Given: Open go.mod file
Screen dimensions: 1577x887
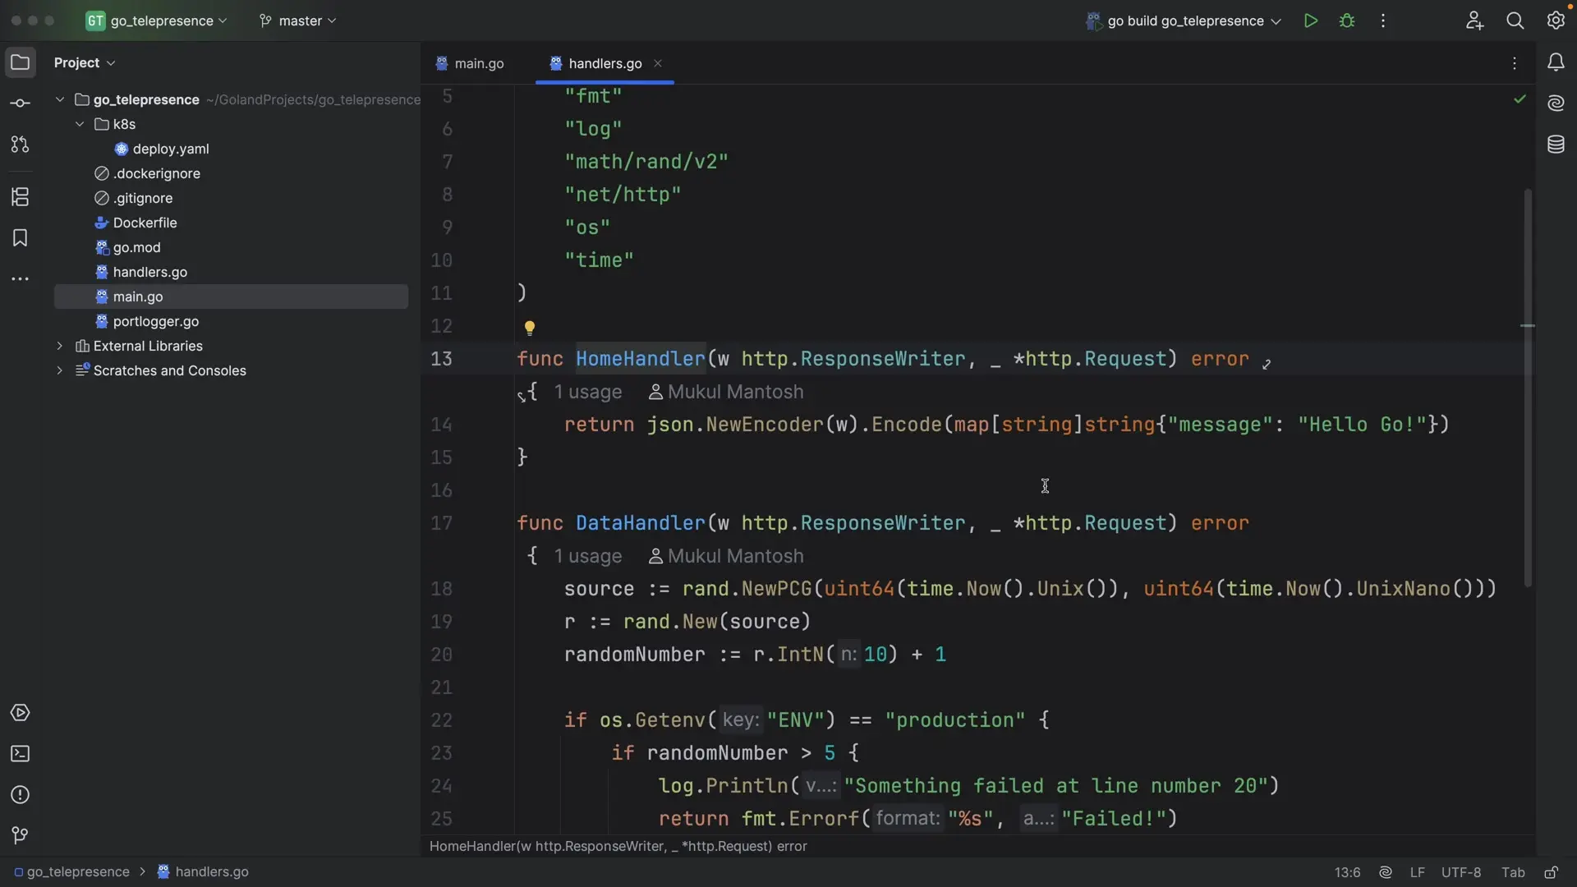Looking at the screenshot, I should [x=136, y=247].
